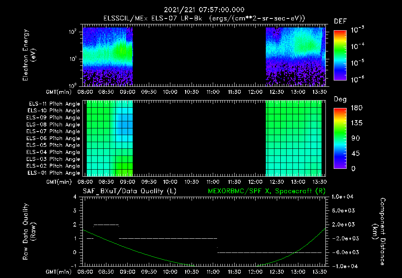This screenshot has width=402, height=278.
Task: Select the Deg label above the color bar
Action: pyautogui.click(x=340, y=99)
